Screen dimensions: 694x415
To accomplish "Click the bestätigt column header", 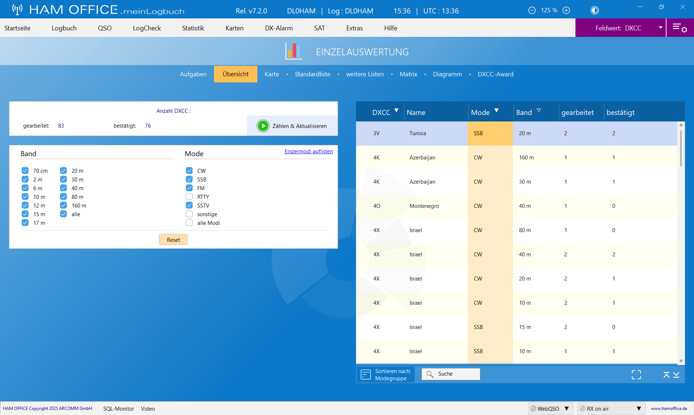I will coord(621,112).
